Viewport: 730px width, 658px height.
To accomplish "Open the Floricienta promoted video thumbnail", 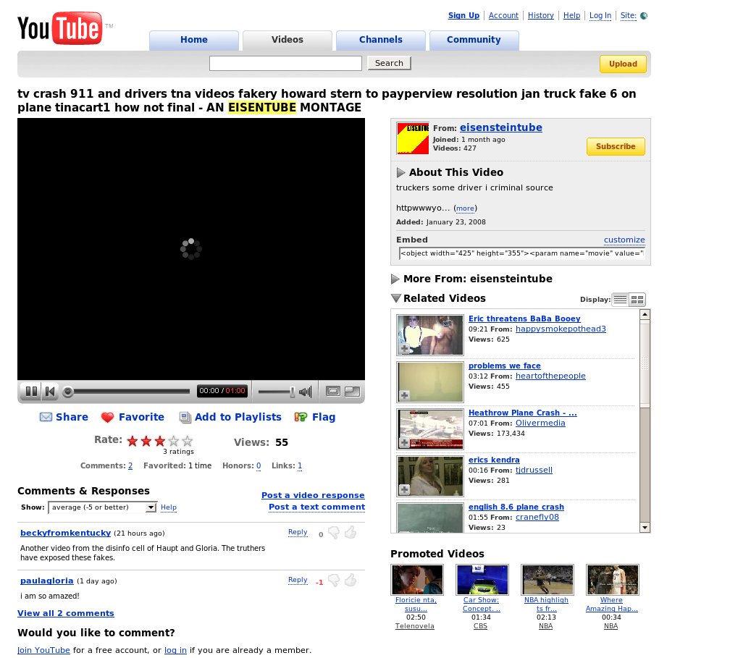I will [x=416, y=580].
